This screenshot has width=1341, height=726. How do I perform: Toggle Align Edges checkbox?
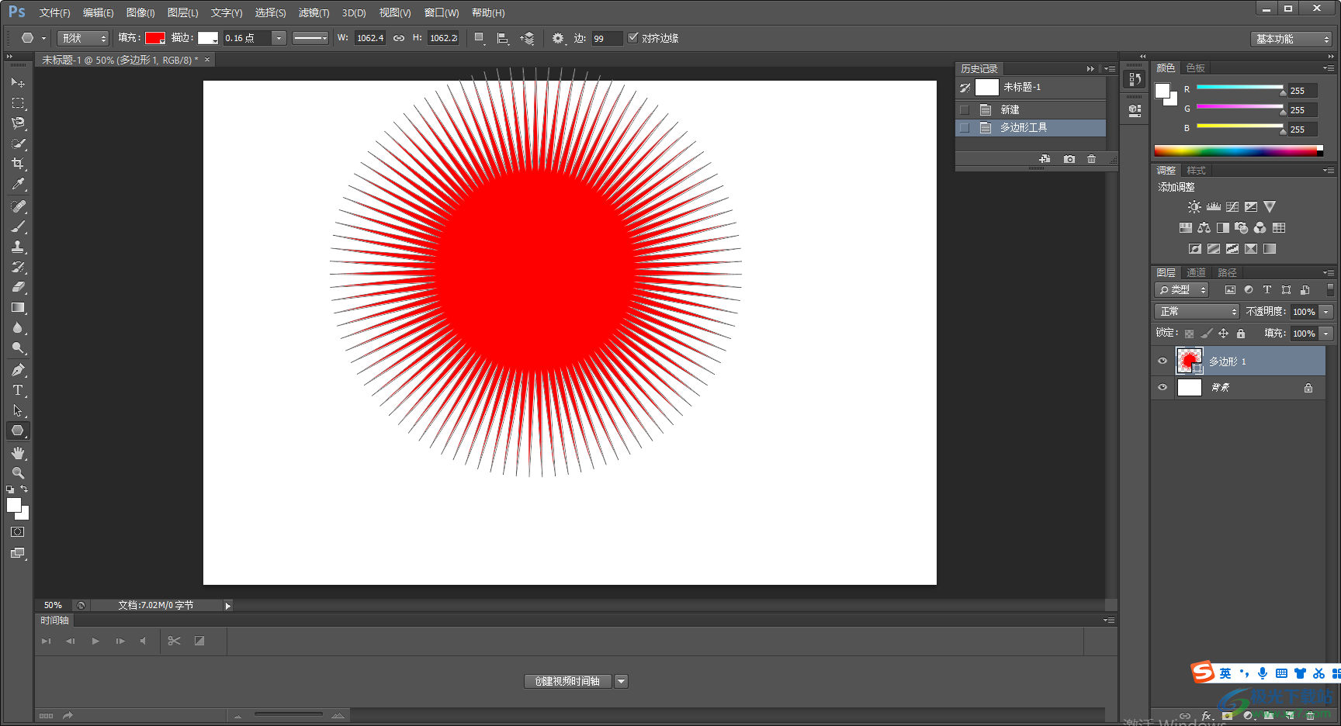point(633,37)
